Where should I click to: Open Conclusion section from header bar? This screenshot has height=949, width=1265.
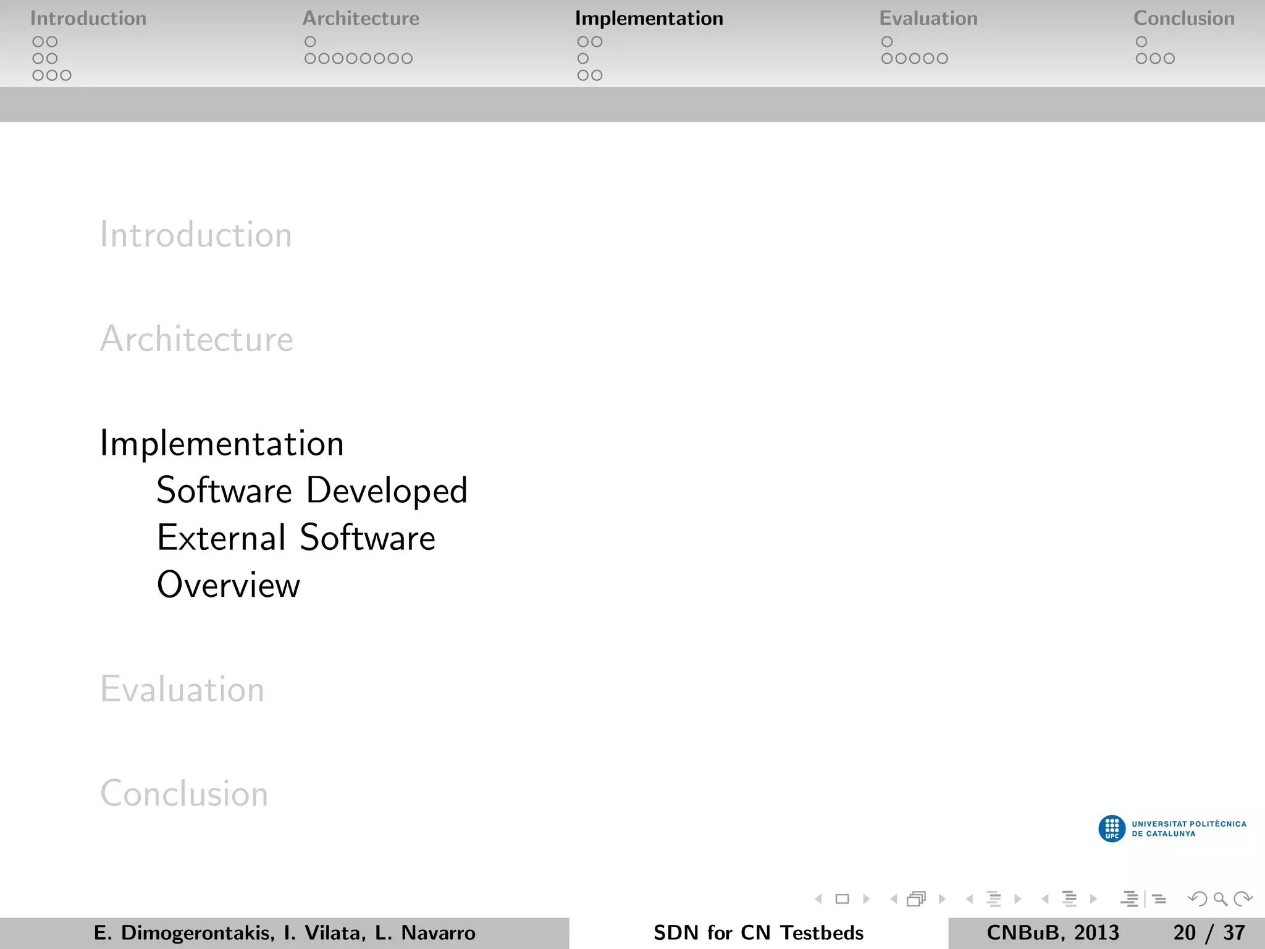pyautogui.click(x=1184, y=19)
